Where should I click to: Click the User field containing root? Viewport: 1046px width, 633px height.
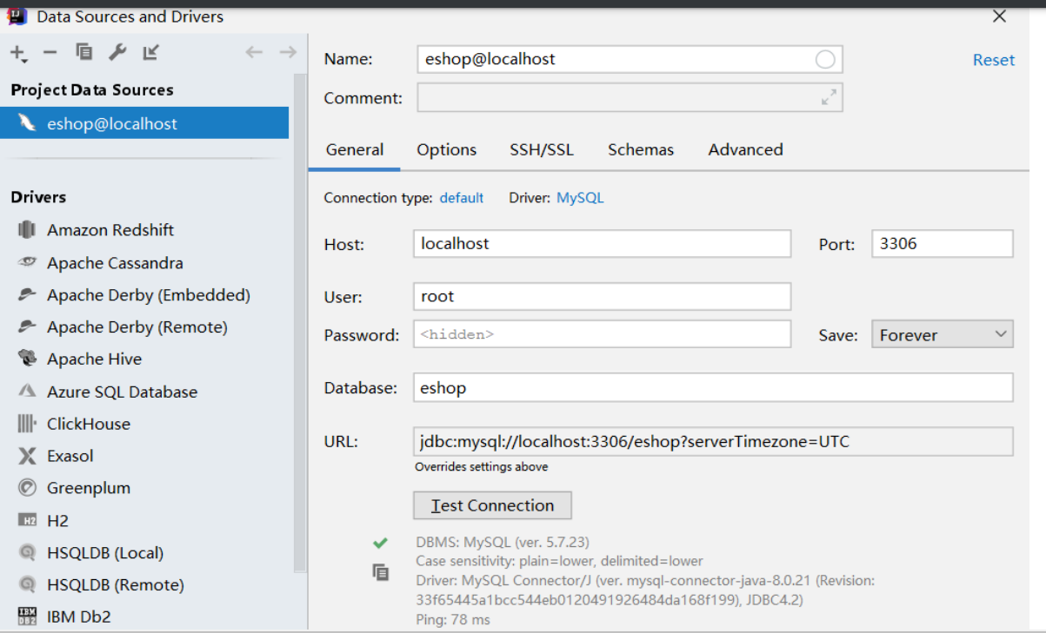(602, 296)
